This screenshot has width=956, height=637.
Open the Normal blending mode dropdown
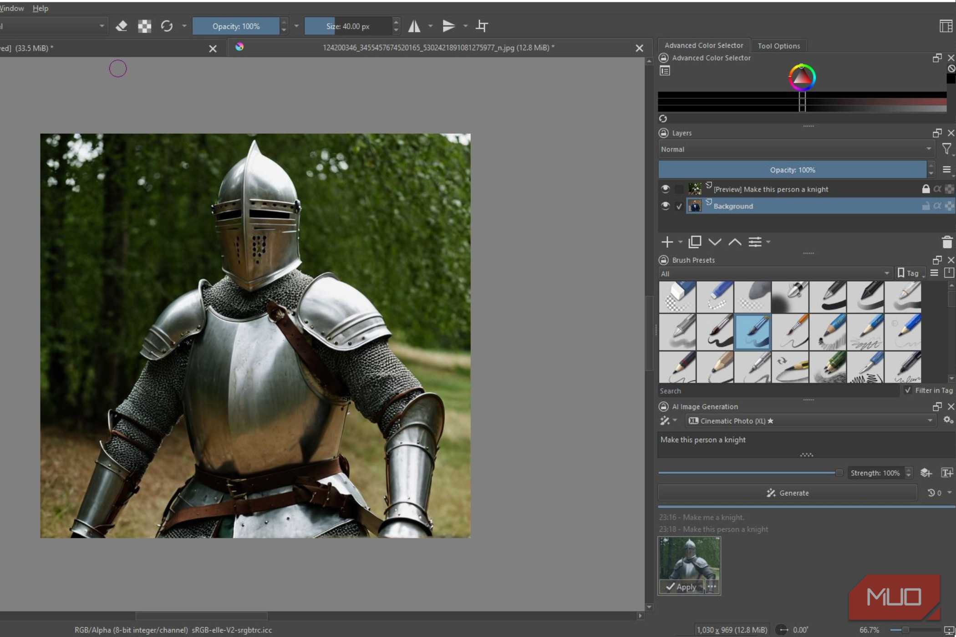(796, 149)
